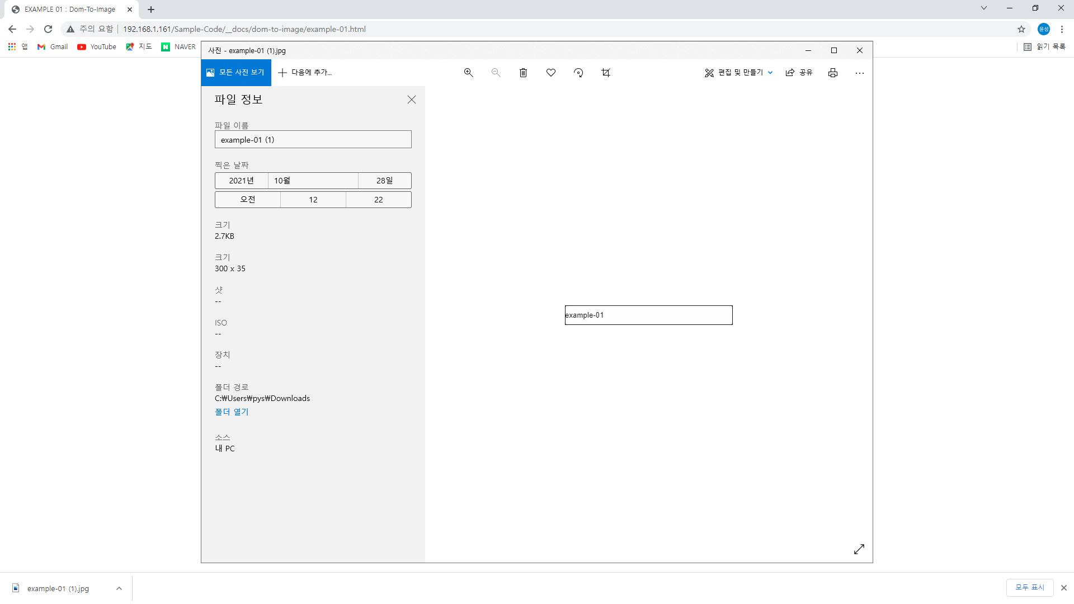This screenshot has width=1074, height=604.
Task: Open the three-dots more options menu
Action: (860, 73)
